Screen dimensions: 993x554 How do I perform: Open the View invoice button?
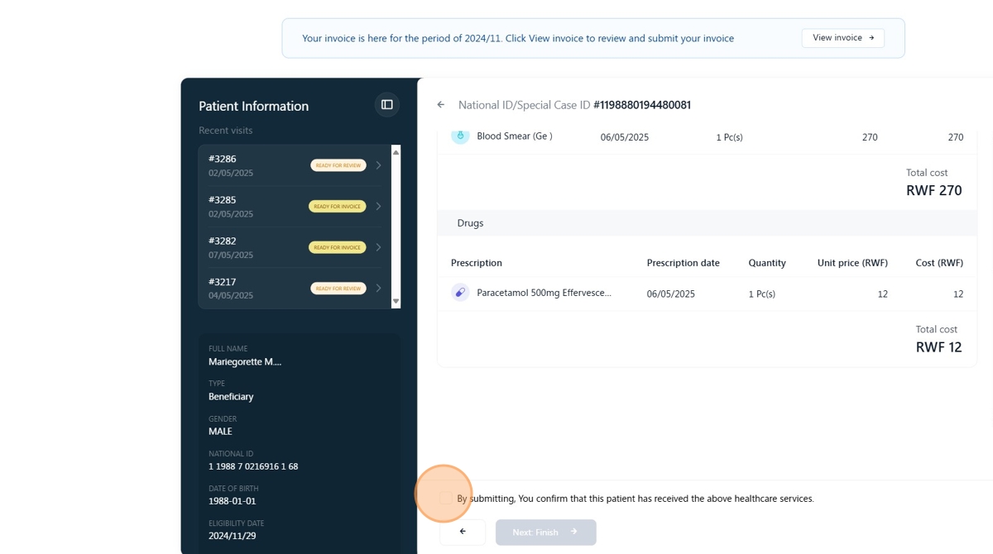click(x=842, y=38)
